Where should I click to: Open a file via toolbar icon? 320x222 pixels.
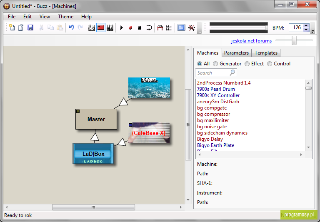coord(21,27)
